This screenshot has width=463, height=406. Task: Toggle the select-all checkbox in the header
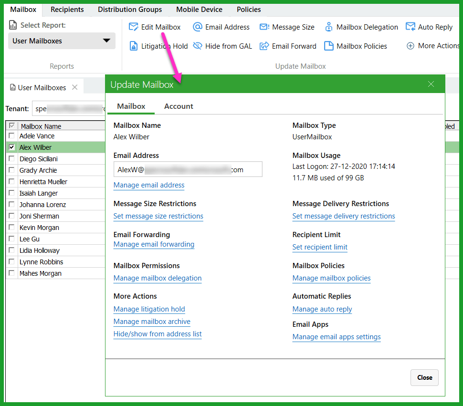[x=12, y=125]
